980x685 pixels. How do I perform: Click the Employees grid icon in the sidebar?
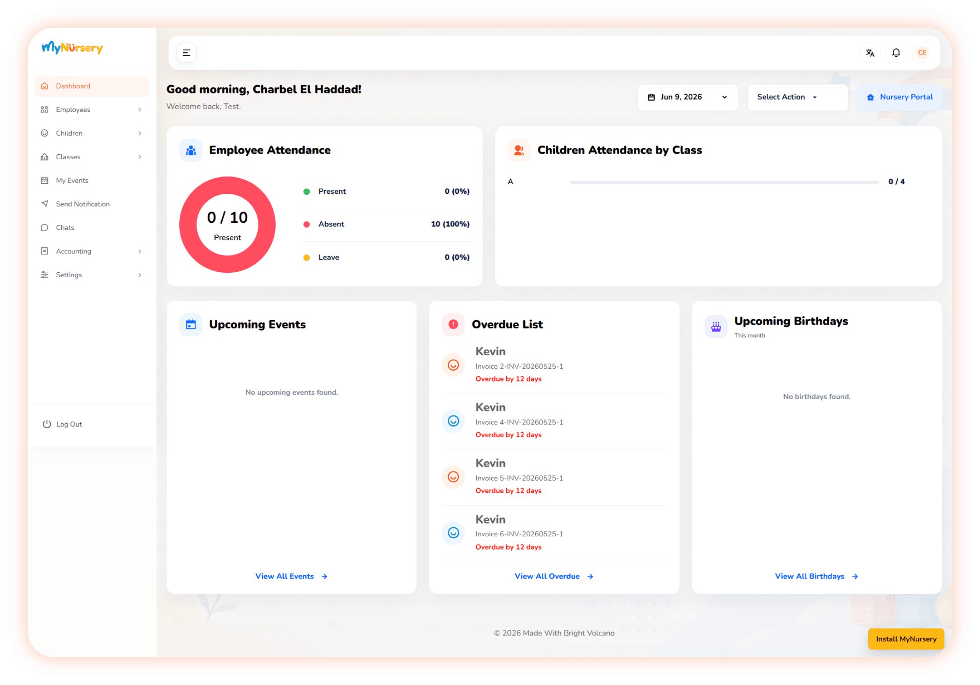click(x=44, y=110)
